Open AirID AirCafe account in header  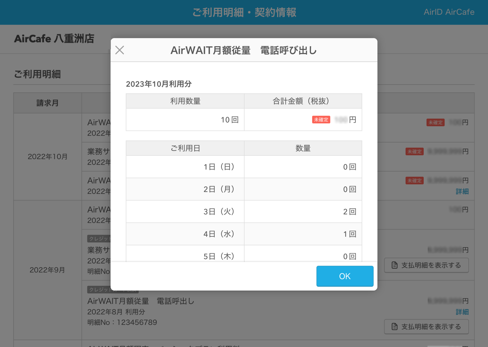(x=449, y=12)
